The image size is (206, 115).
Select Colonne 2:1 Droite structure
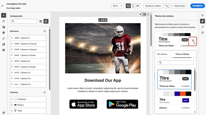click(28, 55)
